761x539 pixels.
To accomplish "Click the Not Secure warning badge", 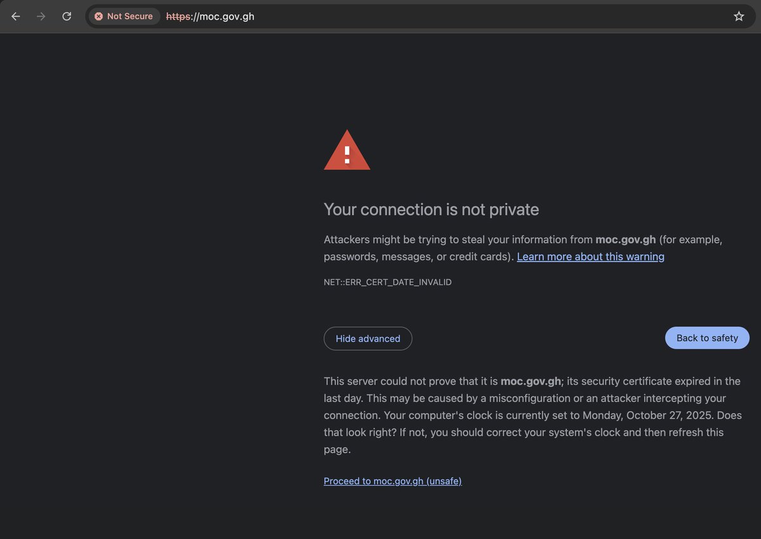I will point(124,16).
